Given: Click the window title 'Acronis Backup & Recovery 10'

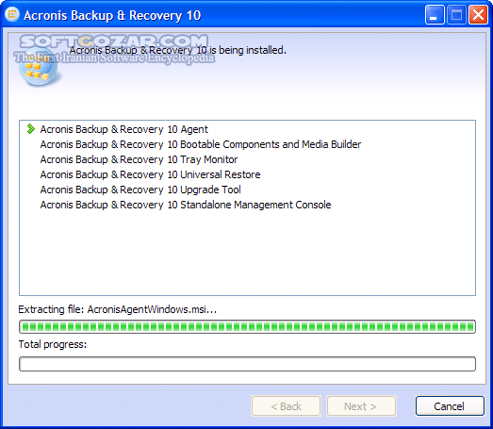Looking at the screenshot, I should click(112, 15).
